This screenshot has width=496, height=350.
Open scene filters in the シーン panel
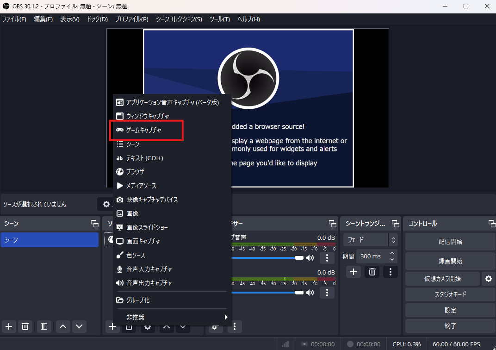pyautogui.click(x=43, y=326)
